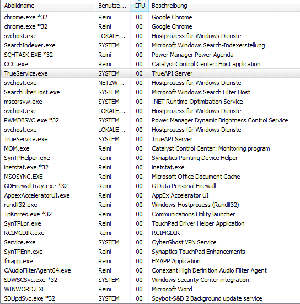The width and height of the screenshot is (300, 304).
Task: Select the SDWSCSvc.exe *32 process
Action: [x=31, y=280]
